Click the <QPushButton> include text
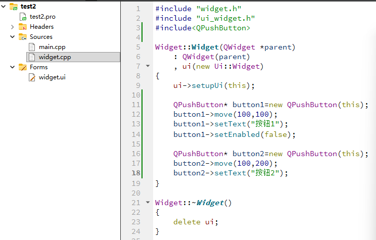 tap(221, 28)
